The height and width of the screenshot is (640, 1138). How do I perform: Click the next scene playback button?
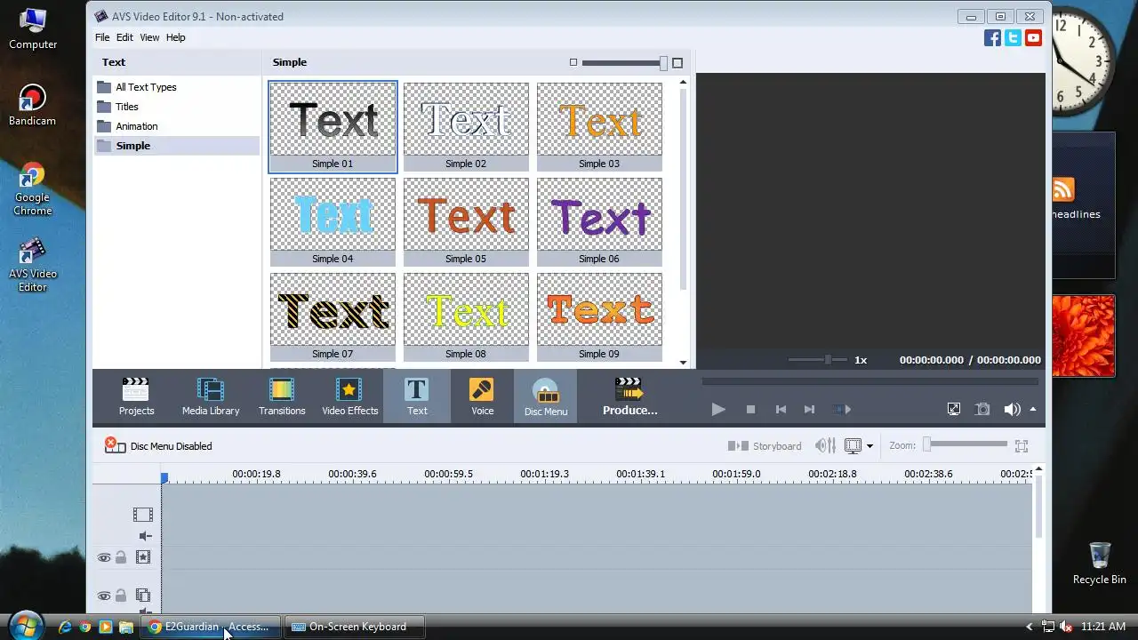[x=841, y=409]
